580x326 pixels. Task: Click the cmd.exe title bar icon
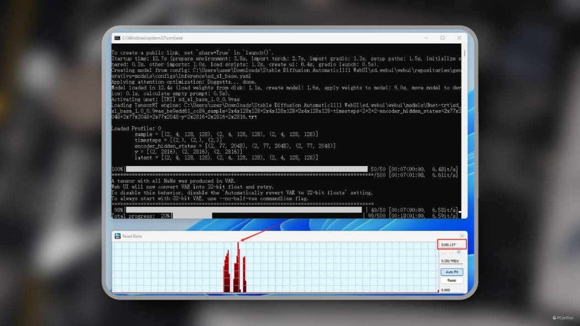tap(117, 38)
